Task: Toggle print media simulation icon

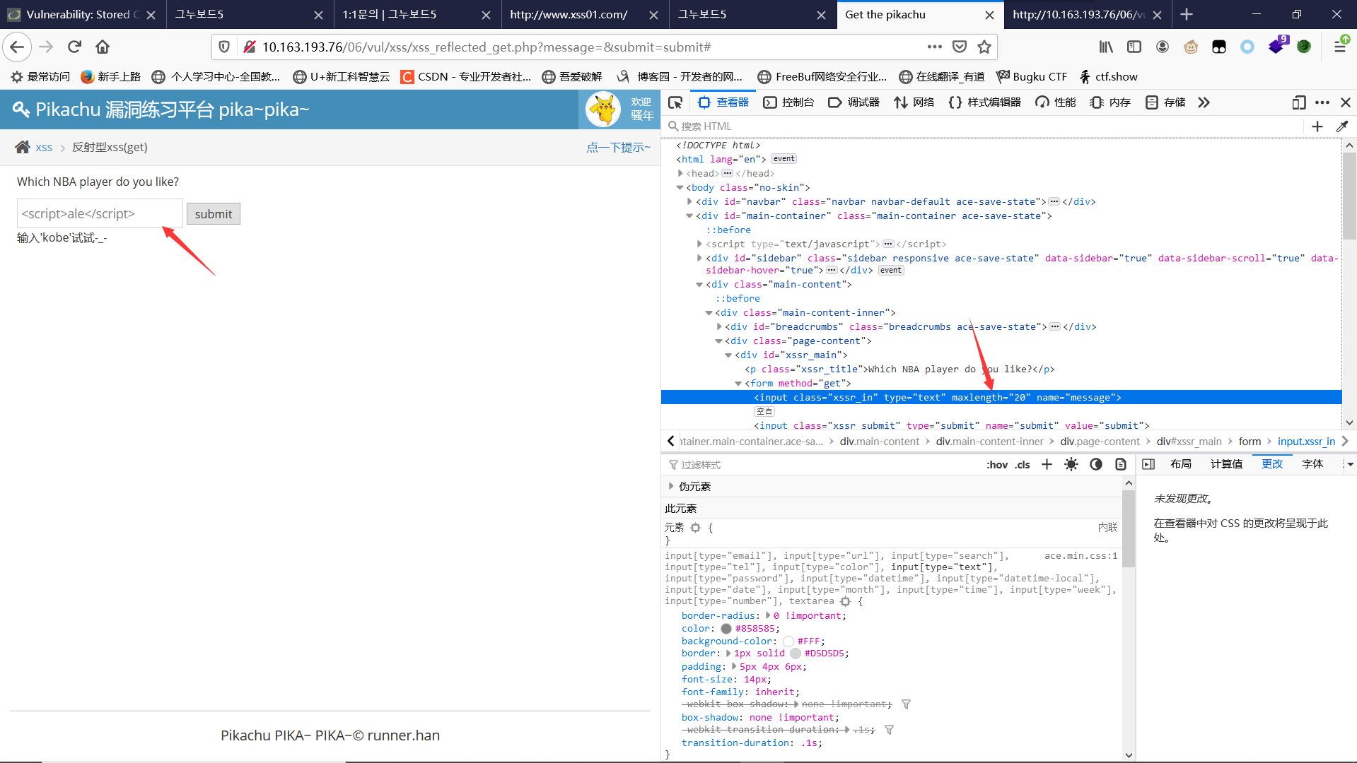Action: tap(1121, 464)
